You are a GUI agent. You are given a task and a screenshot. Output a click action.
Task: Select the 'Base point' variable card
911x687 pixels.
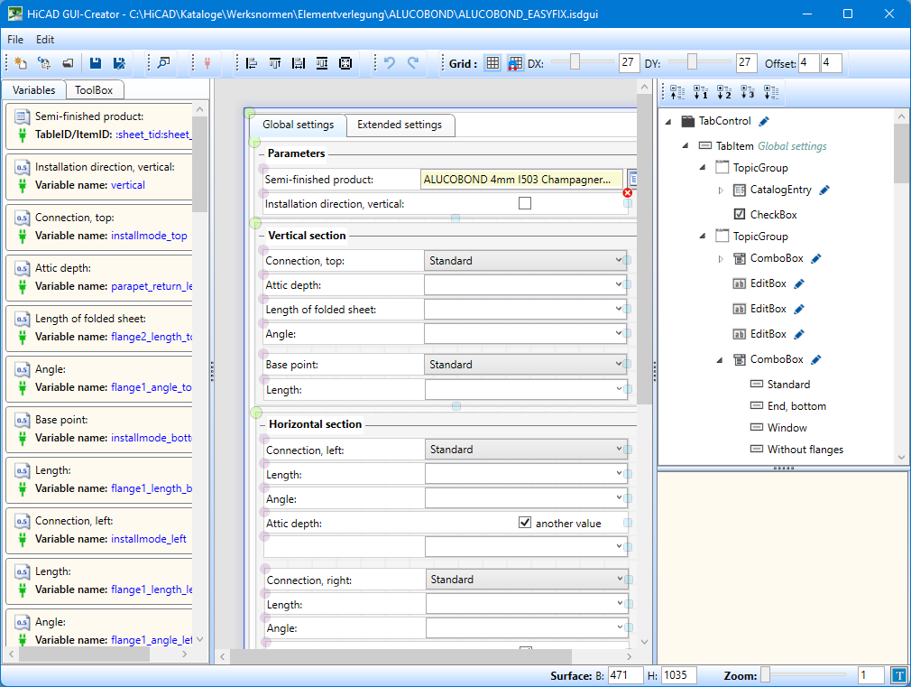pos(99,429)
